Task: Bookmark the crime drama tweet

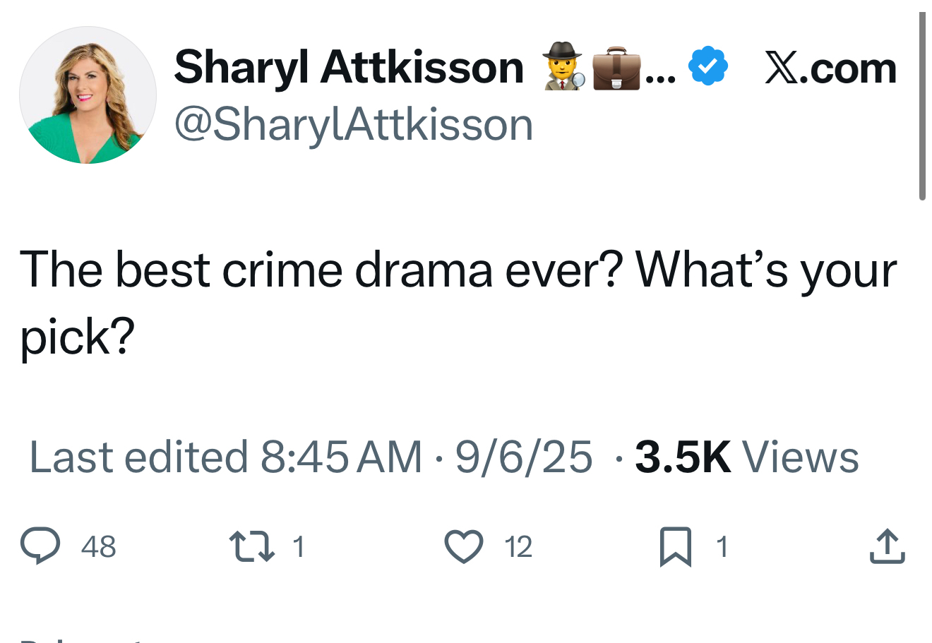Action: 675,548
